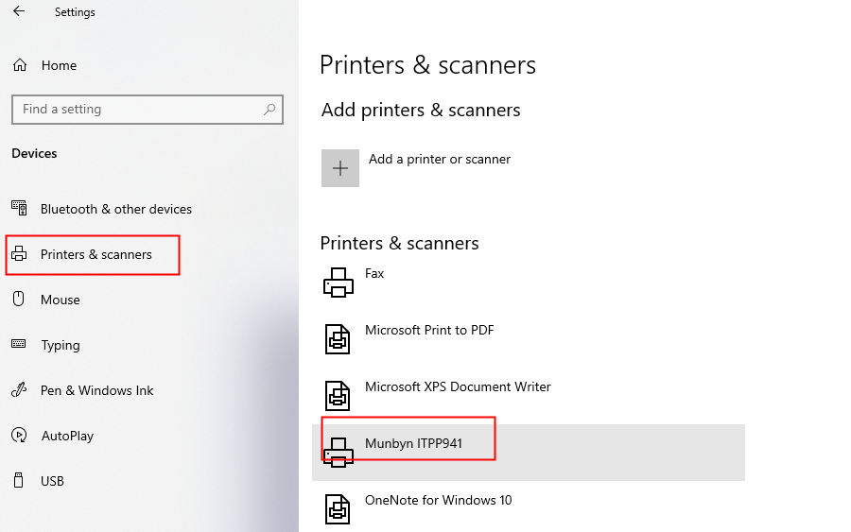Image resolution: width=851 pixels, height=532 pixels.
Task: Select the Fax printer icon
Action: (339, 283)
